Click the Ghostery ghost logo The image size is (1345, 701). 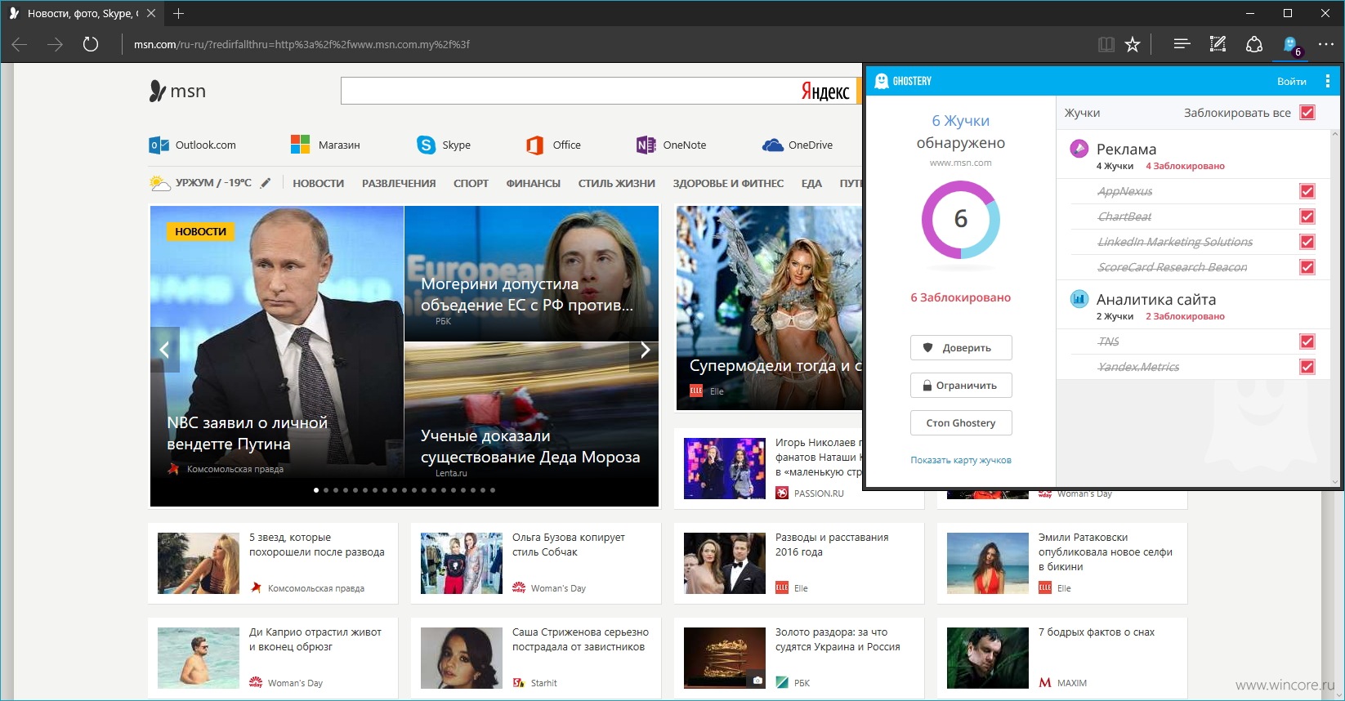pyautogui.click(x=881, y=81)
